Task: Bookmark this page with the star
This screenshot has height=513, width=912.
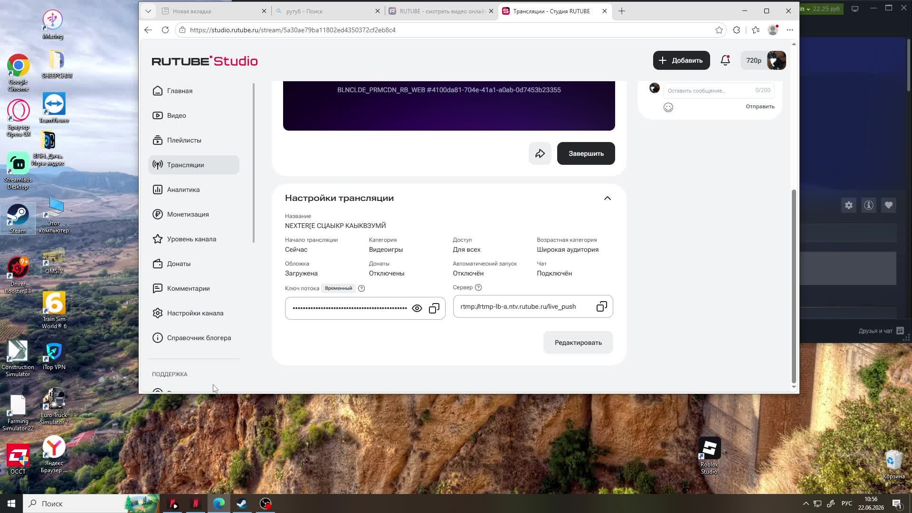Action: coord(719,30)
